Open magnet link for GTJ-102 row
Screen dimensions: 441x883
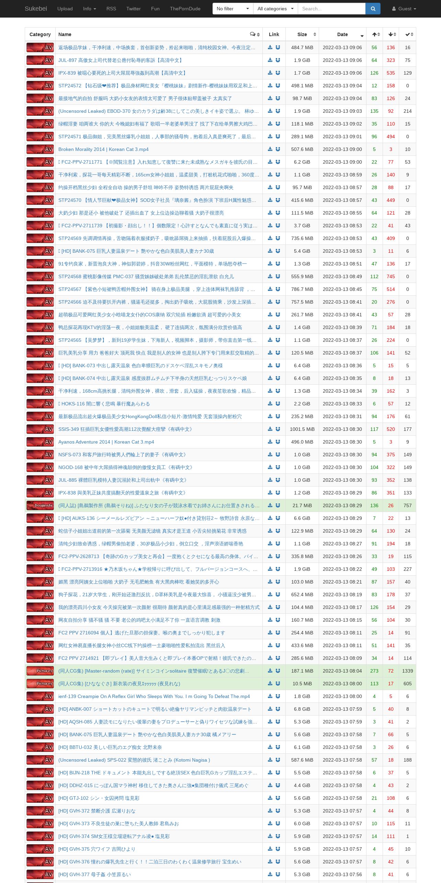(278, 798)
